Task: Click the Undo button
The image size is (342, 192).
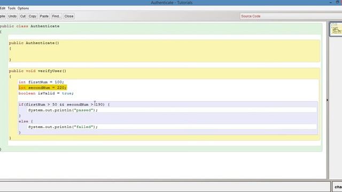Action: click(x=12, y=16)
